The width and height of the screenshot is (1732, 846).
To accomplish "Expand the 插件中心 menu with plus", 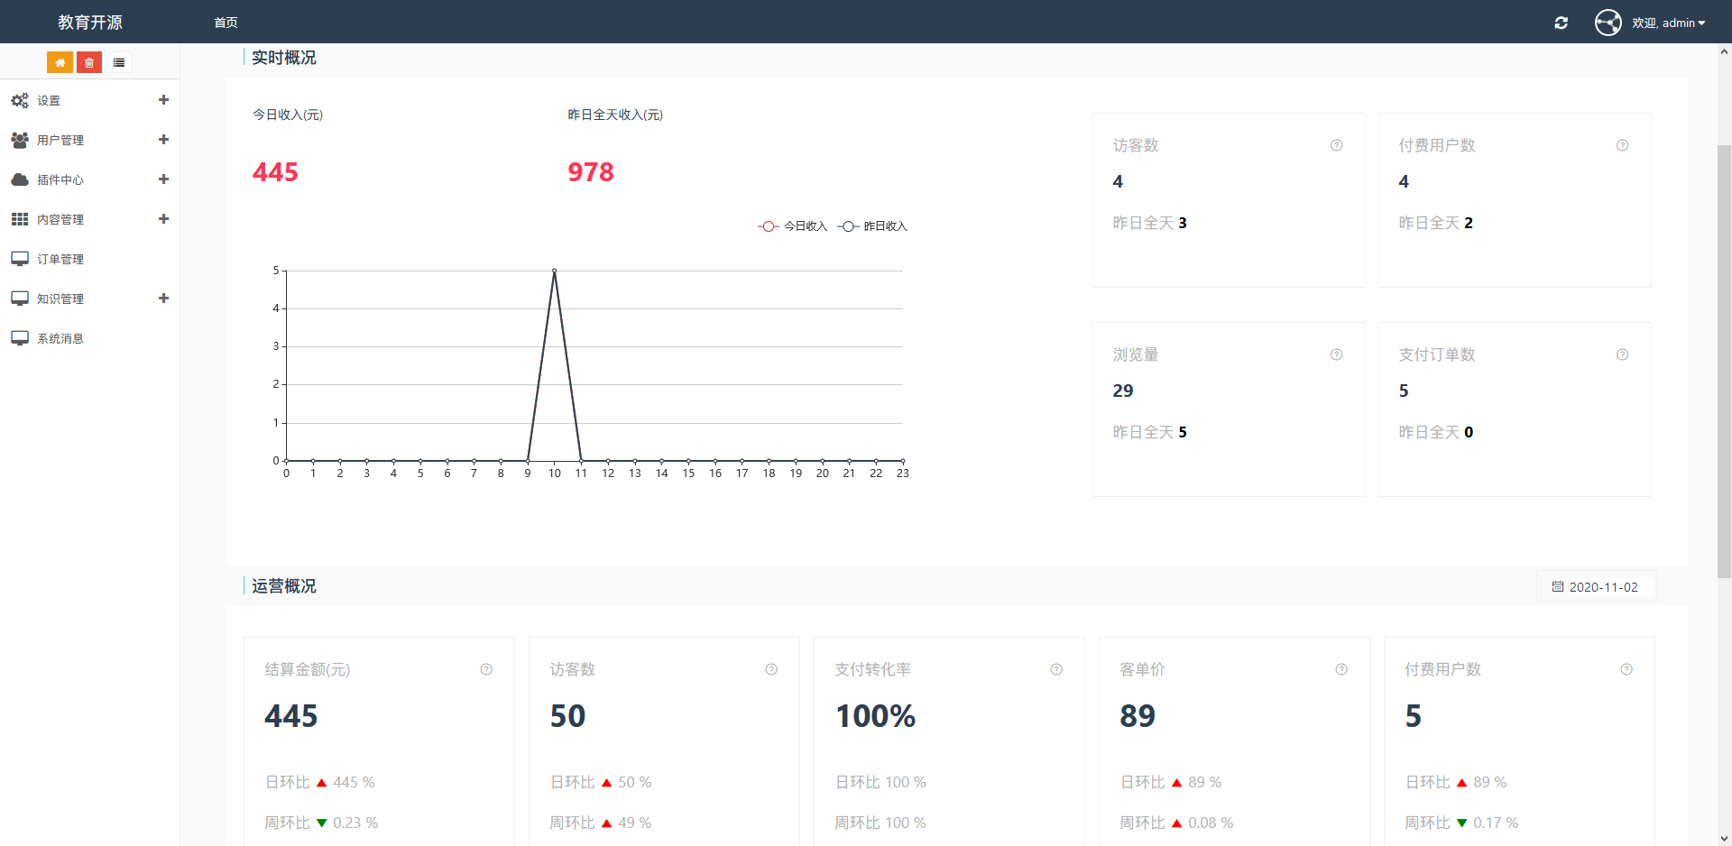I will pyautogui.click(x=163, y=179).
